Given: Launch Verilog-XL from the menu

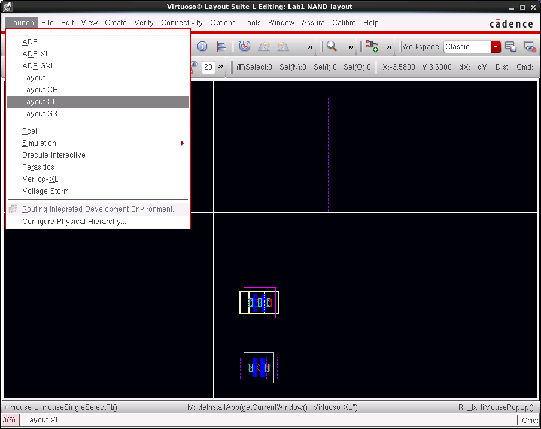Looking at the screenshot, I should (98, 179).
